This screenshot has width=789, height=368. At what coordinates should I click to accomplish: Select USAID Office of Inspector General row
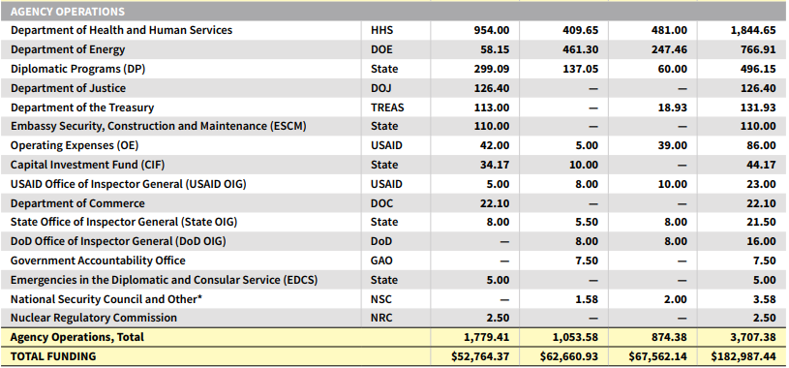point(393,184)
